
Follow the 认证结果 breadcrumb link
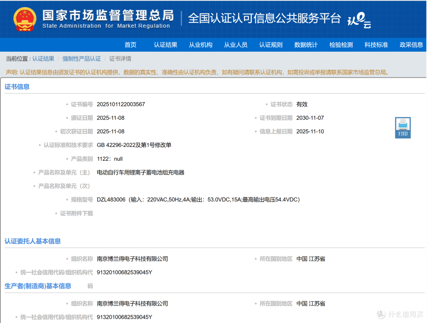tap(43, 59)
